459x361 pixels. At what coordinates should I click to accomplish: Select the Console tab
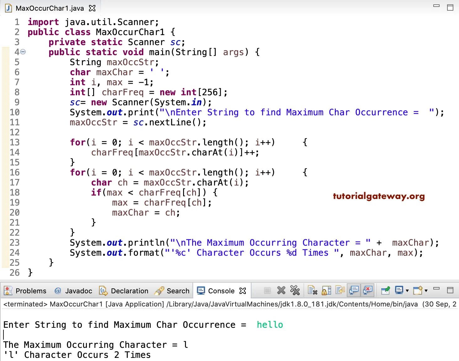pos(221,291)
